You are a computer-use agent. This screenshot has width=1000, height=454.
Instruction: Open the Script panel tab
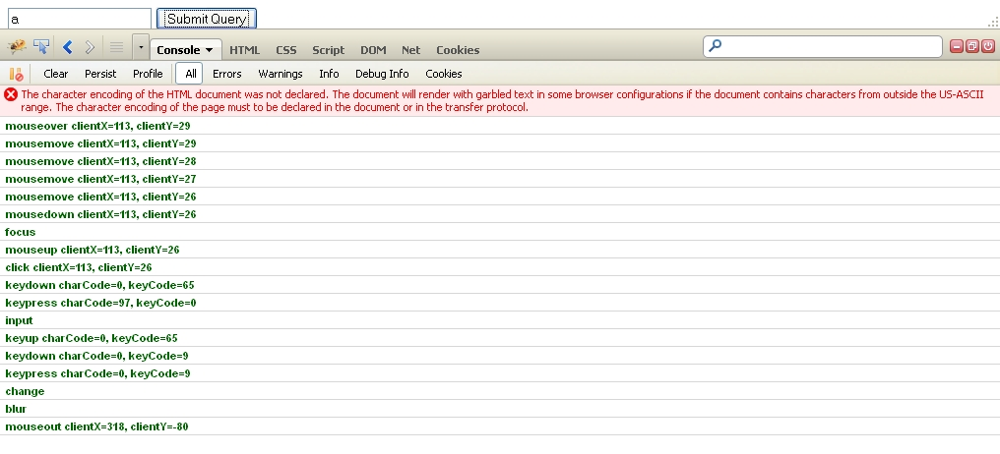pyautogui.click(x=328, y=50)
